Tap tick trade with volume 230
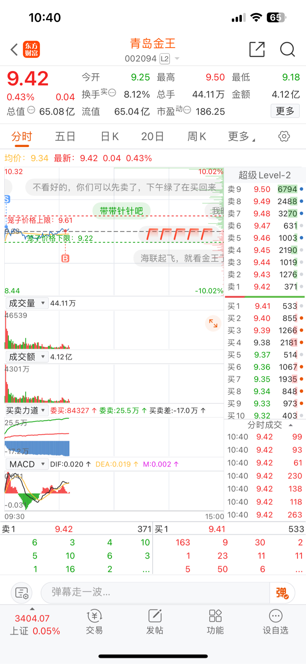This screenshot has width=306, height=664. pyautogui.click(x=265, y=476)
